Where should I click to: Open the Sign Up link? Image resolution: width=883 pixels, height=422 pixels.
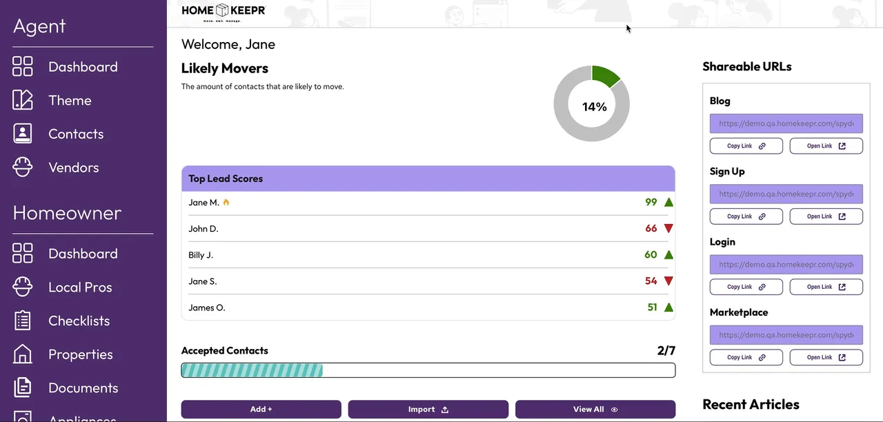[826, 216]
